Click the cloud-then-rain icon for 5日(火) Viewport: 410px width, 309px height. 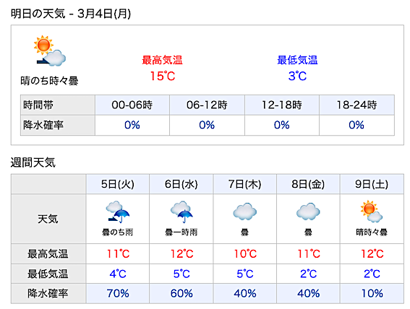pos(118,212)
